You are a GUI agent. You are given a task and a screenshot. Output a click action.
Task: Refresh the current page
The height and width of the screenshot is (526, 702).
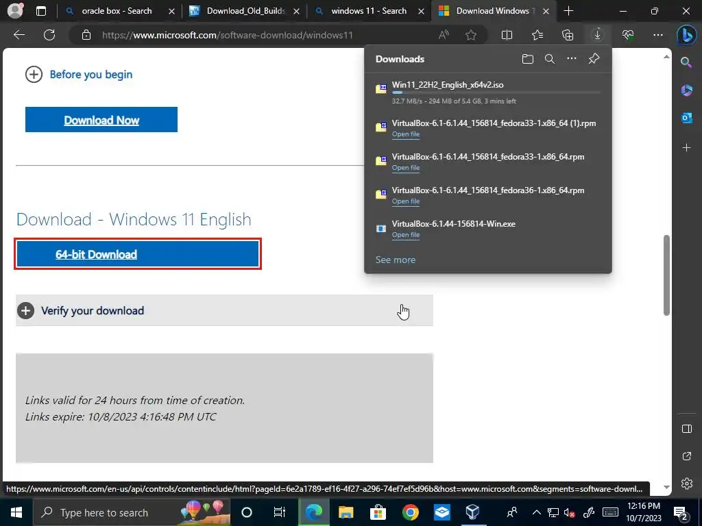49,35
